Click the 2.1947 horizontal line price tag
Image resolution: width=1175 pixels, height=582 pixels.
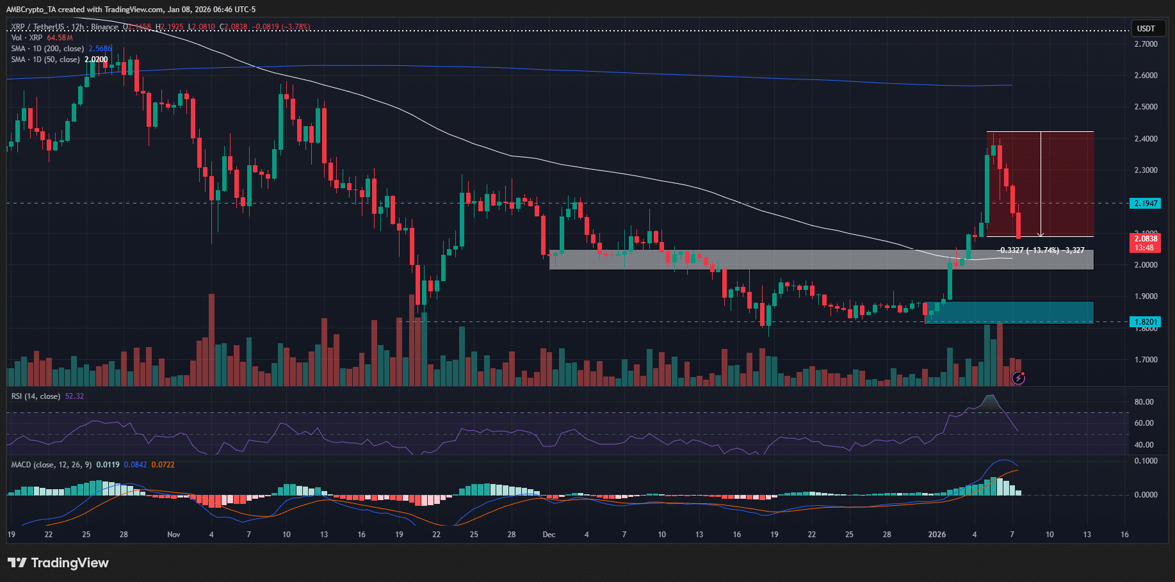[x=1146, y=204]
